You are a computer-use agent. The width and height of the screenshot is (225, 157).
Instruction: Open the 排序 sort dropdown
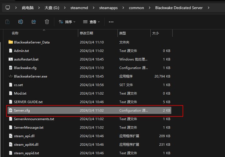coord(67,22)
